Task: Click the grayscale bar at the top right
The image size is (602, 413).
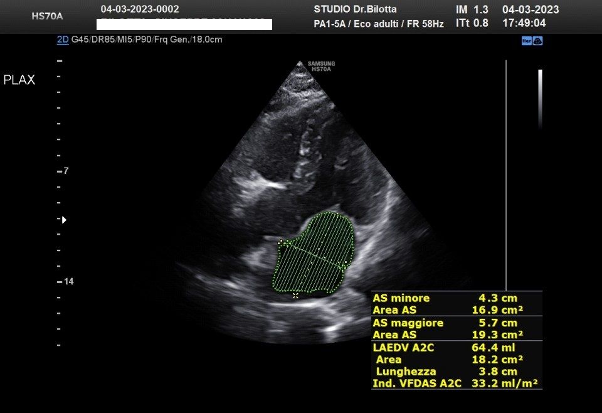Action: tap(540, 97)
